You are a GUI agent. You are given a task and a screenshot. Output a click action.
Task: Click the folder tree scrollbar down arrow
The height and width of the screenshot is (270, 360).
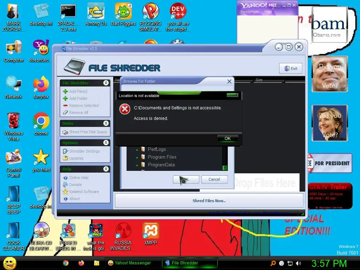(225, 168)
